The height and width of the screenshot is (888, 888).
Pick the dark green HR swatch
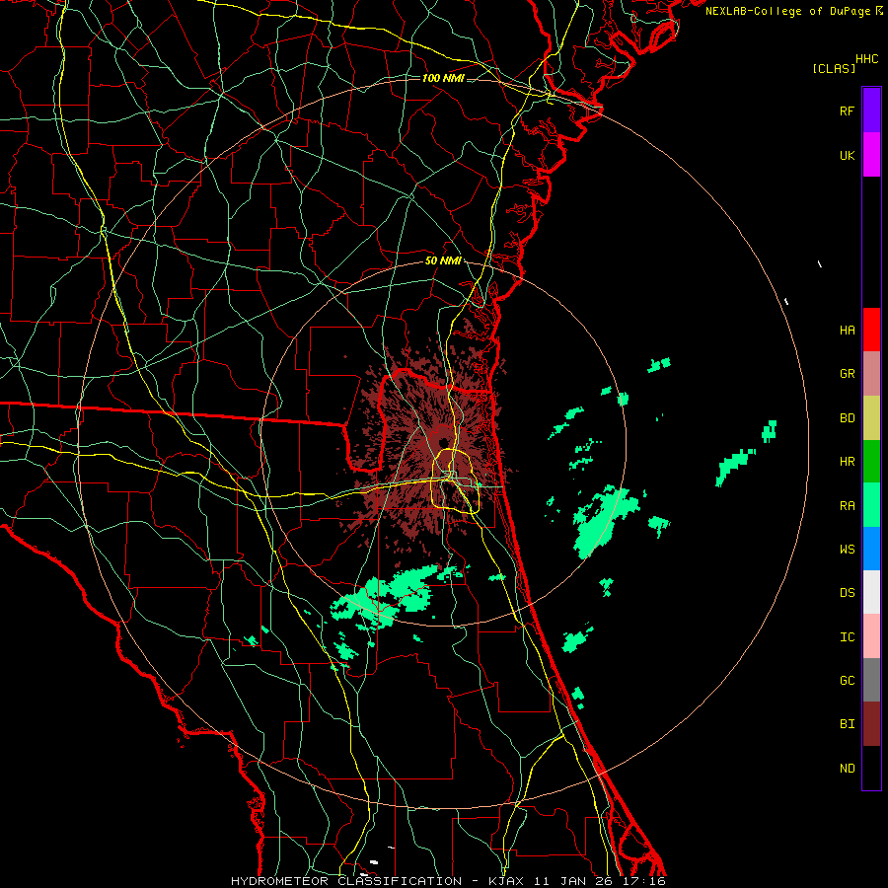(x=871, y=462)
